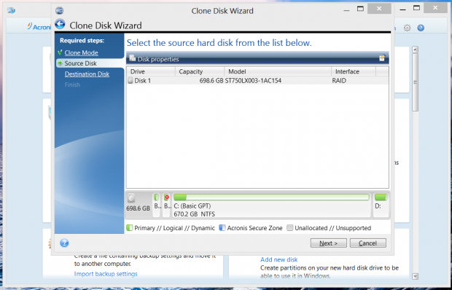Open help with the wizard's blue question icon
Viewport: 452px width, 290px height.
point(64,243)
